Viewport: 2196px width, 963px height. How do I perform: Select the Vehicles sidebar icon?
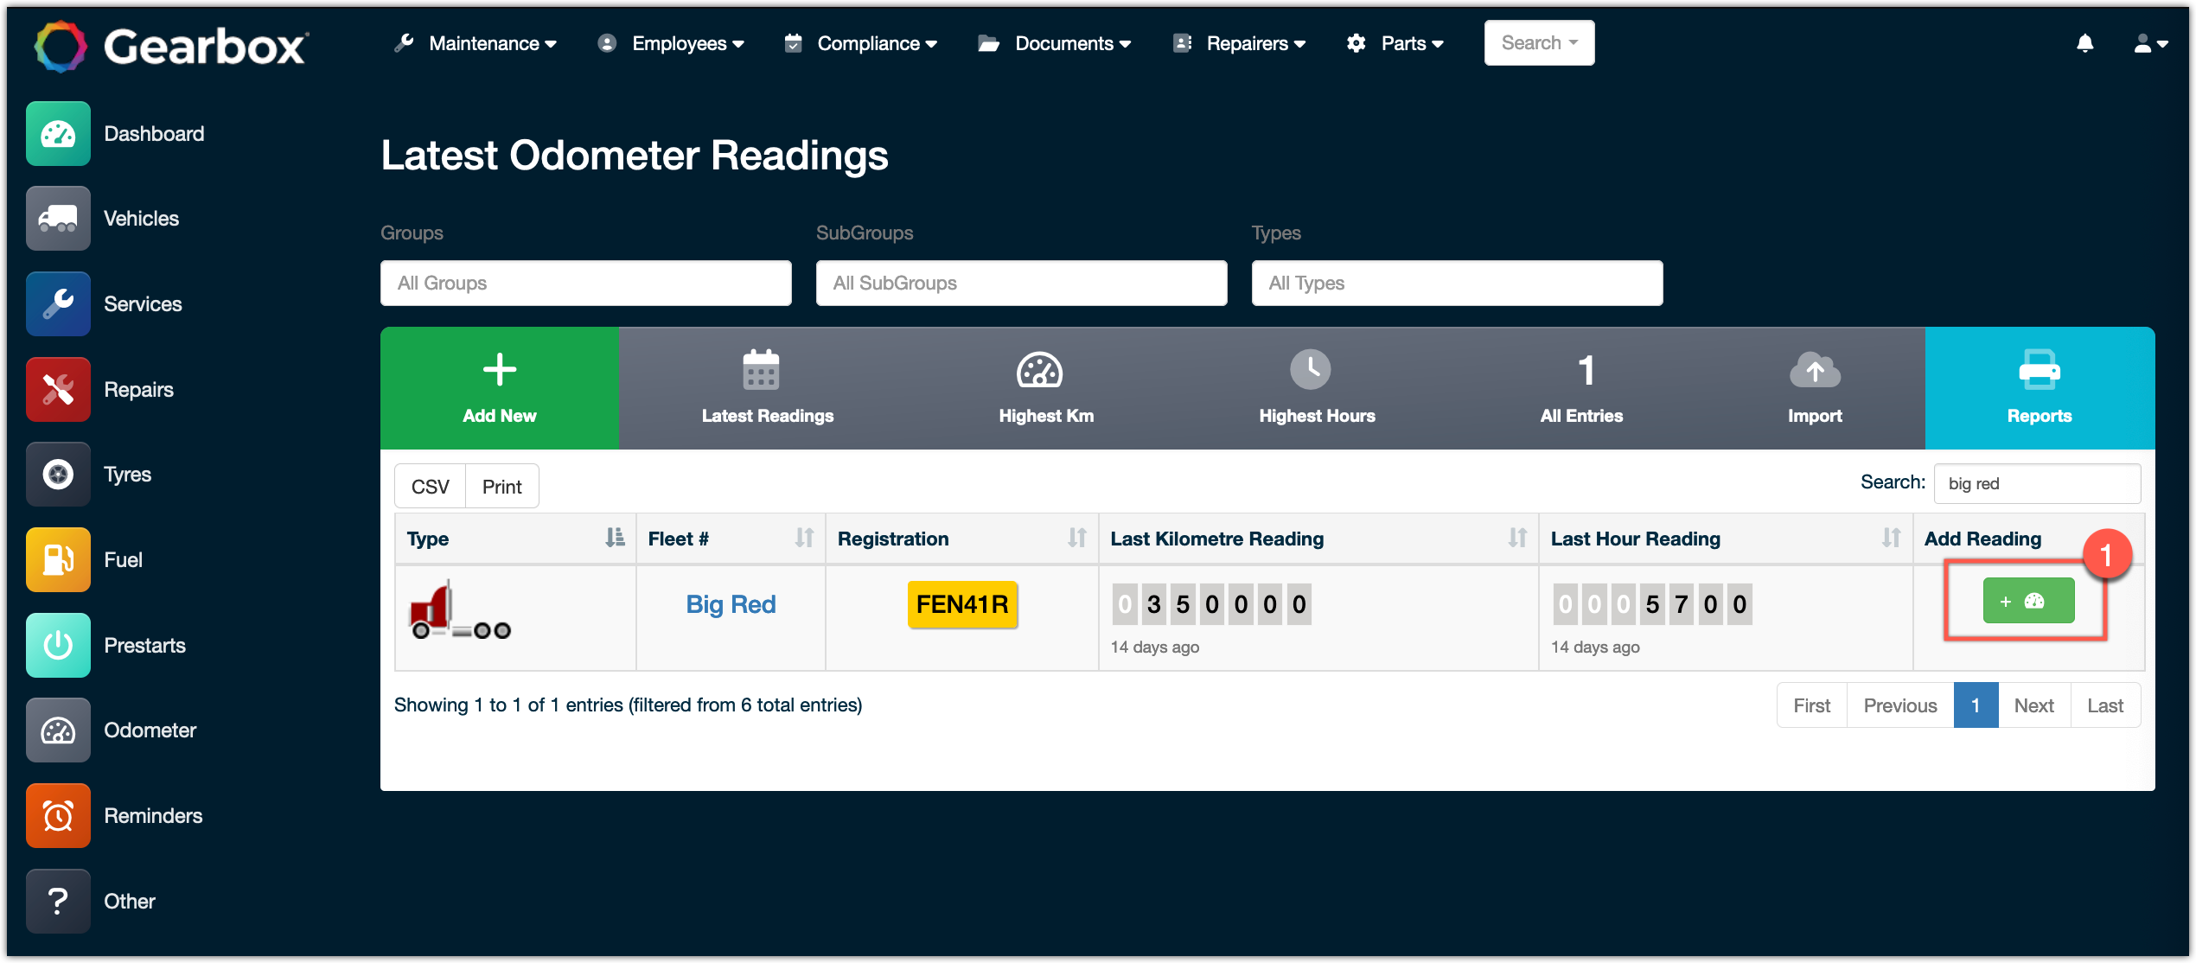click(57, 218)
